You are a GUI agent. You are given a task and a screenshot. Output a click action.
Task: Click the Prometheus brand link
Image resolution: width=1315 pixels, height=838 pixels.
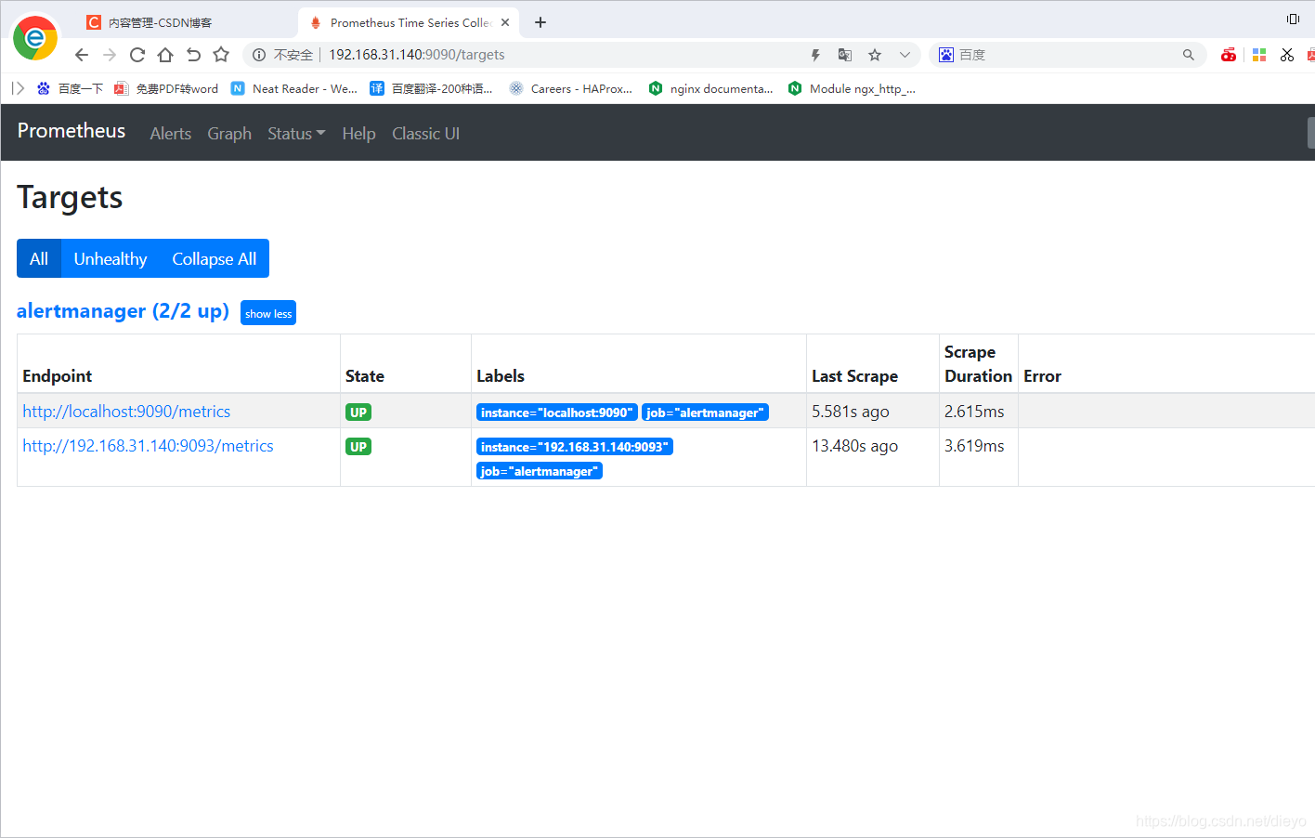[x=72, y=131]
